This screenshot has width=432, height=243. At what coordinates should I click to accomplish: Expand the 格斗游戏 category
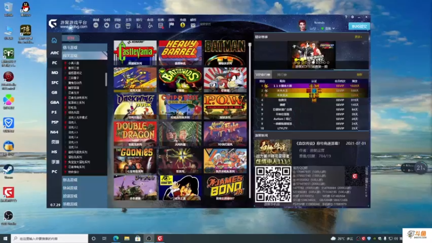click(84, 48)
